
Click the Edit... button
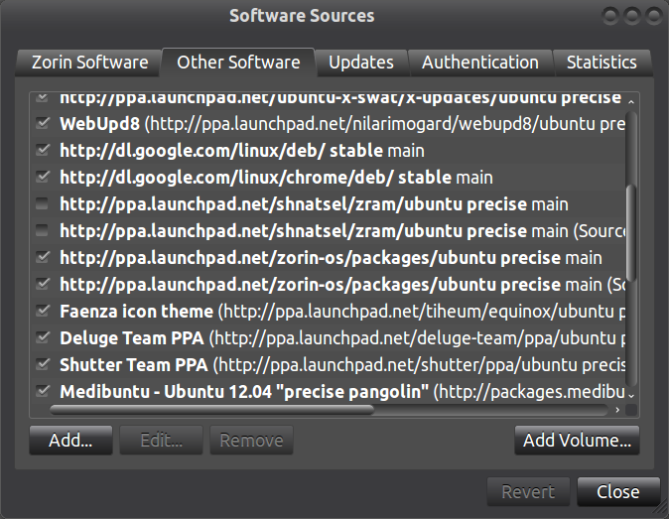pyautogui.click(x=161, y=440)
